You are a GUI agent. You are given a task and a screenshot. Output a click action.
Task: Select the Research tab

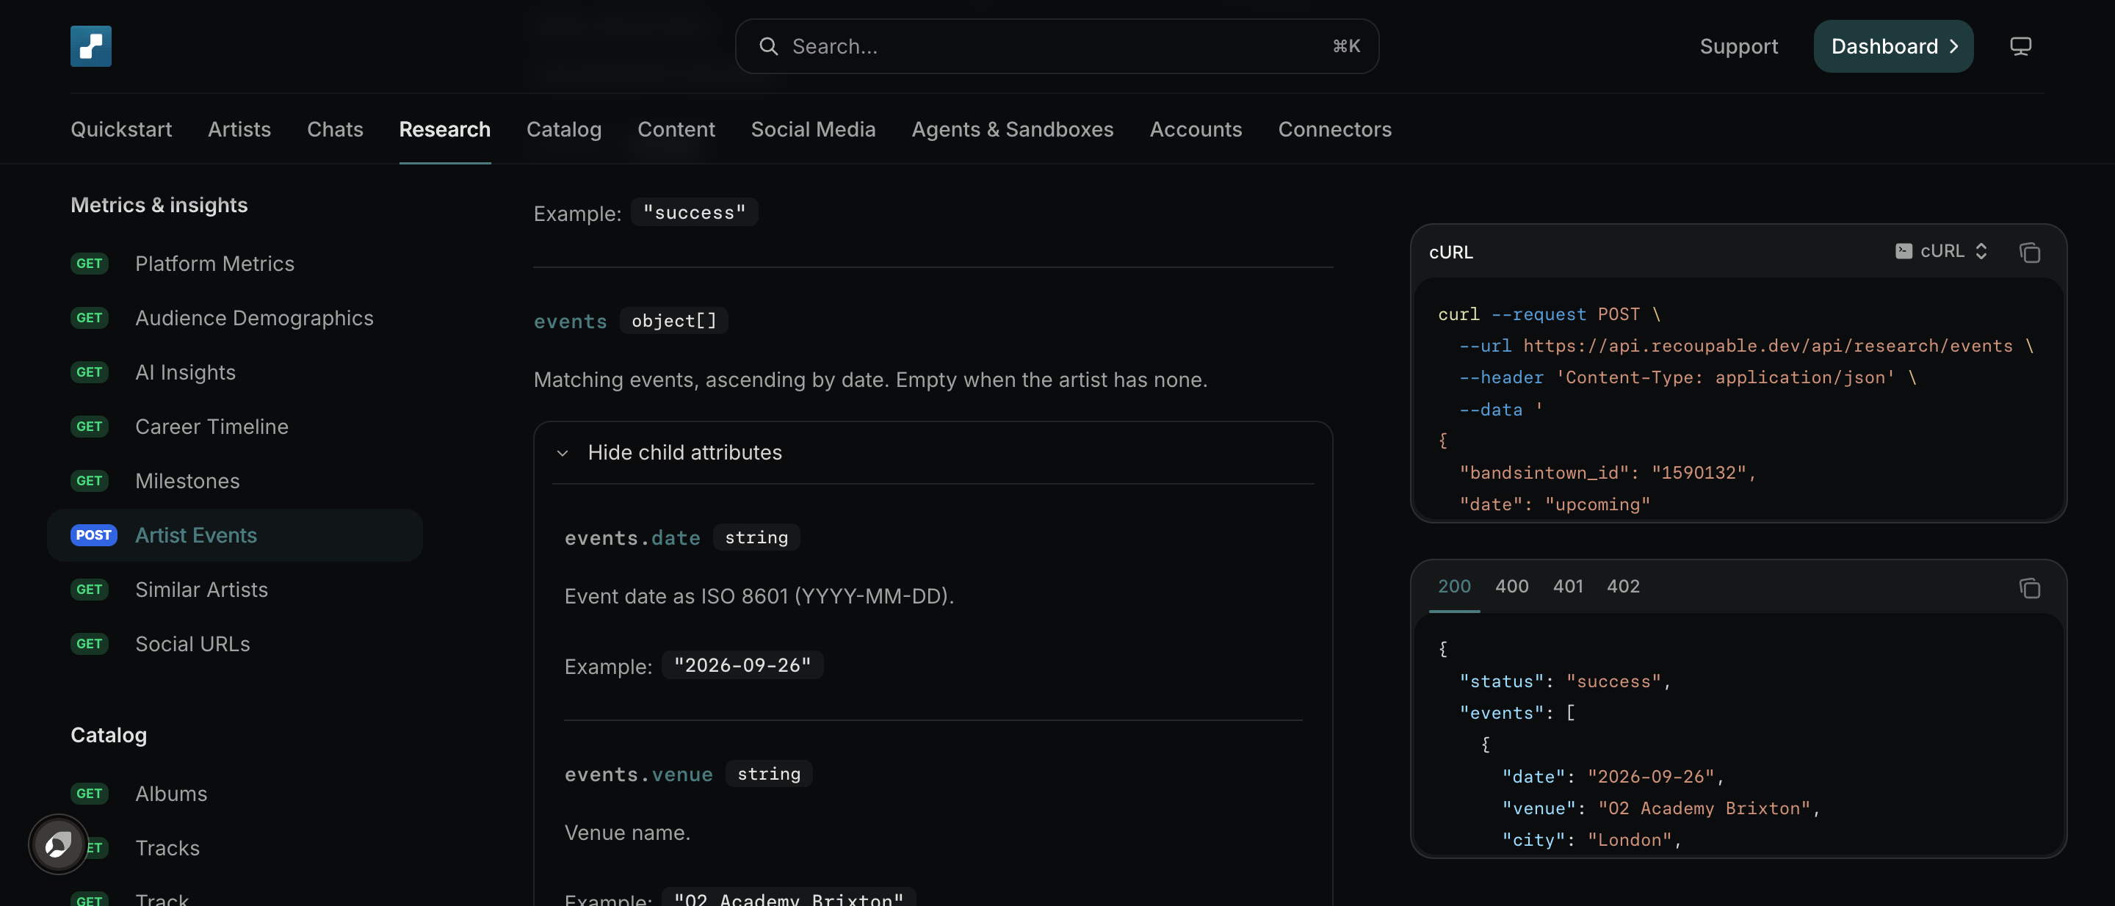coord(445,130)
